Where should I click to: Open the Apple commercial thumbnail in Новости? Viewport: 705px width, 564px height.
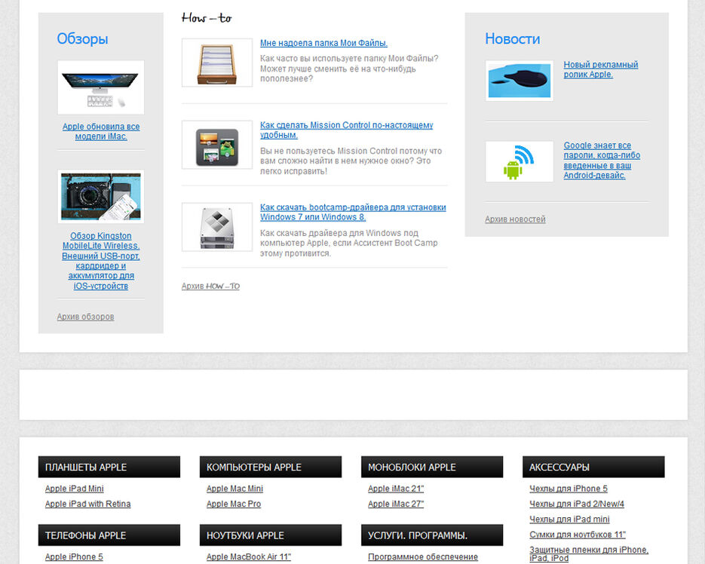[519, 81]
